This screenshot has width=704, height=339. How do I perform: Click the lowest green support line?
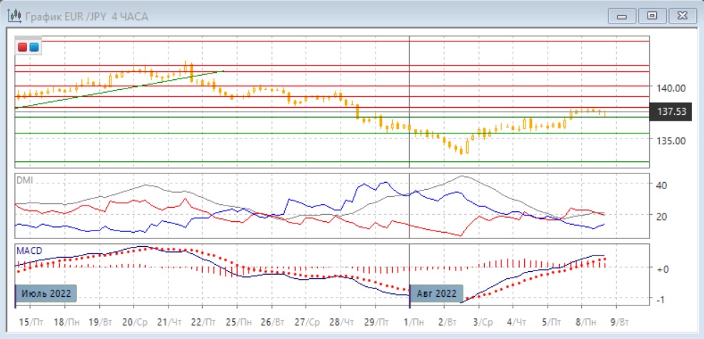(x=286, y=162)
